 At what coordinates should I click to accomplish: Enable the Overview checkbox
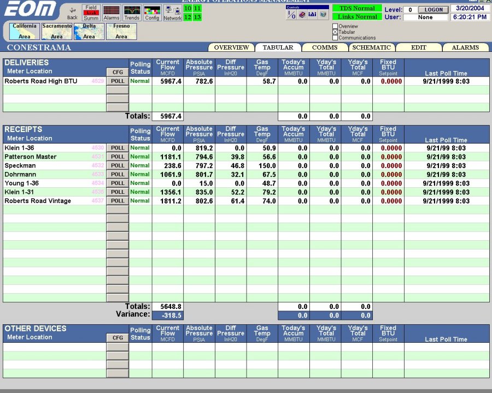coord(335,25)
